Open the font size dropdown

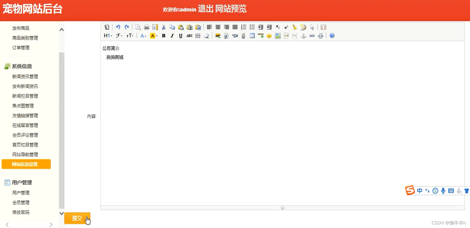tap(130, 36)
